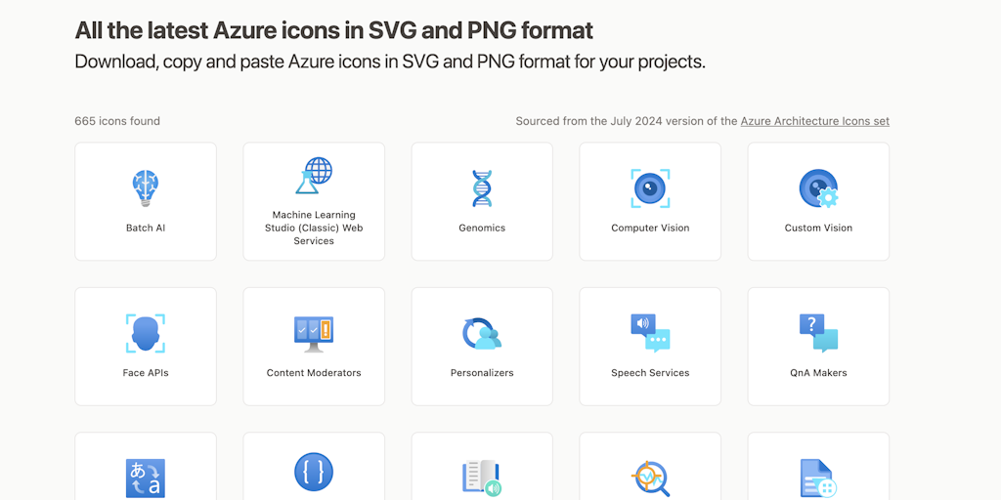1001x500 pixels.
Task: Click 'Sourced from the July 2024 version' text
Action: point(627,121)
